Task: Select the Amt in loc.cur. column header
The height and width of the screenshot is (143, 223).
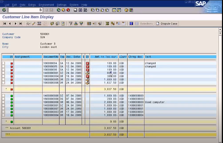Action: (104, 57)
